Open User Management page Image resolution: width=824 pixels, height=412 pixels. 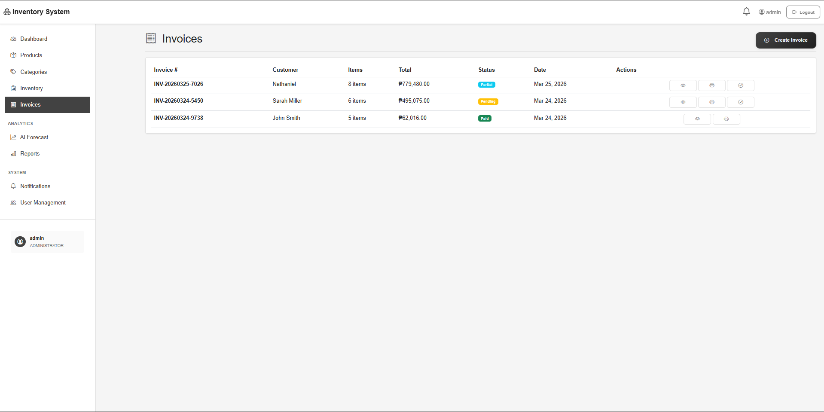[43, 203]
